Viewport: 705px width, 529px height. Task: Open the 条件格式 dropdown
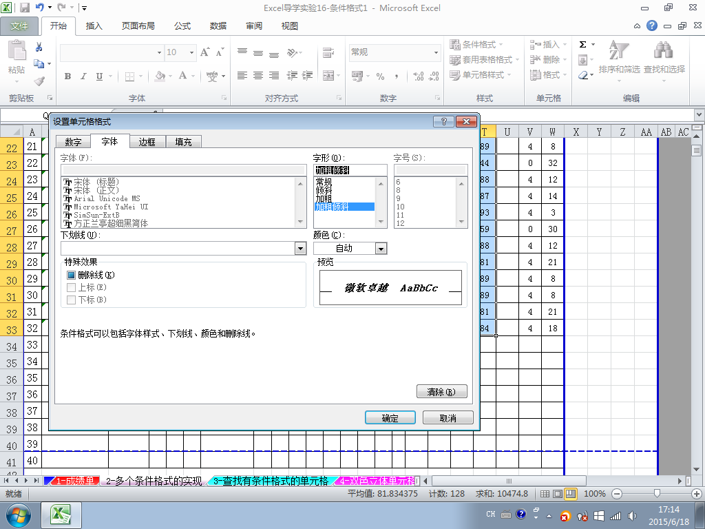coord(476,45)
